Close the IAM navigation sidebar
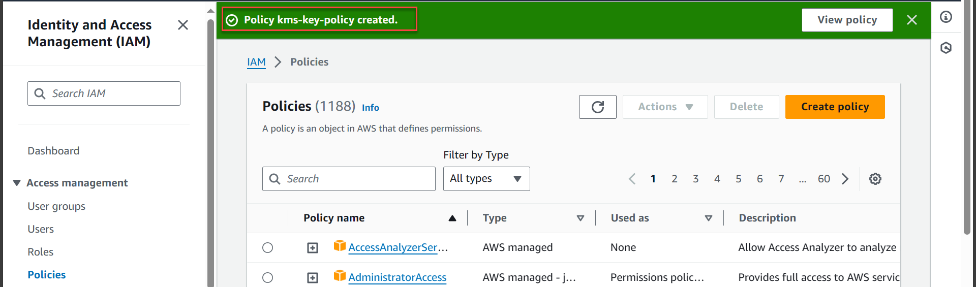 click(x=183, y=25)
